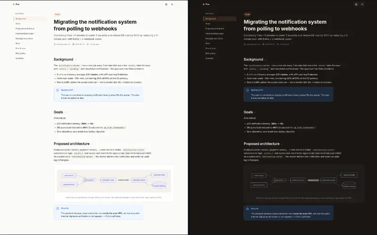377x235 pixels.
Task: Toggle dark mode with the light panel's moon icon
Action: click(x=172, y=4)
